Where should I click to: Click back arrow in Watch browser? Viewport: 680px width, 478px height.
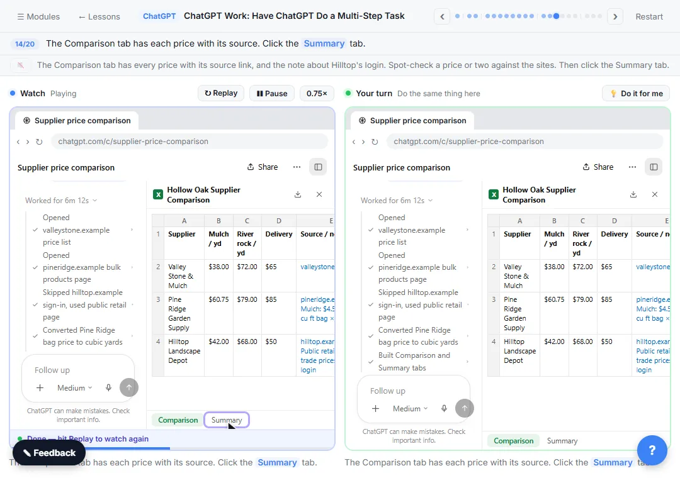tap(18, 142)
